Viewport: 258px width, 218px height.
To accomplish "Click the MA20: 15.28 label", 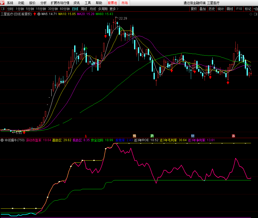I will click(86, 14).
